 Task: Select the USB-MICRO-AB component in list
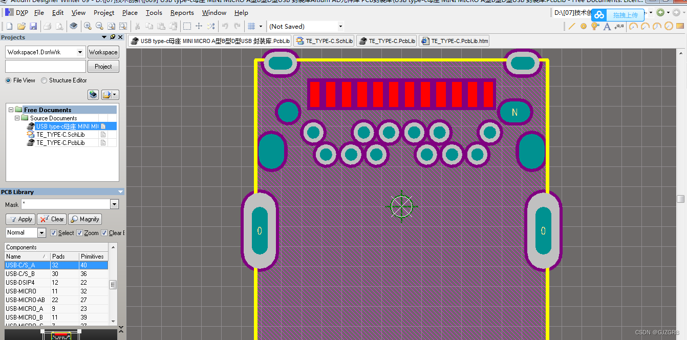pos(26,300)
